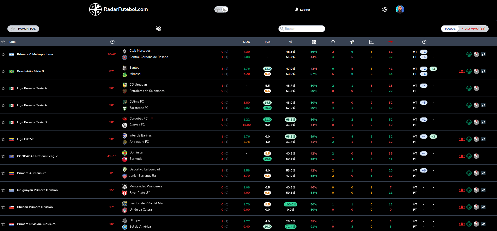Star the Primera Division, Clausura match

(x=3, y=224)
